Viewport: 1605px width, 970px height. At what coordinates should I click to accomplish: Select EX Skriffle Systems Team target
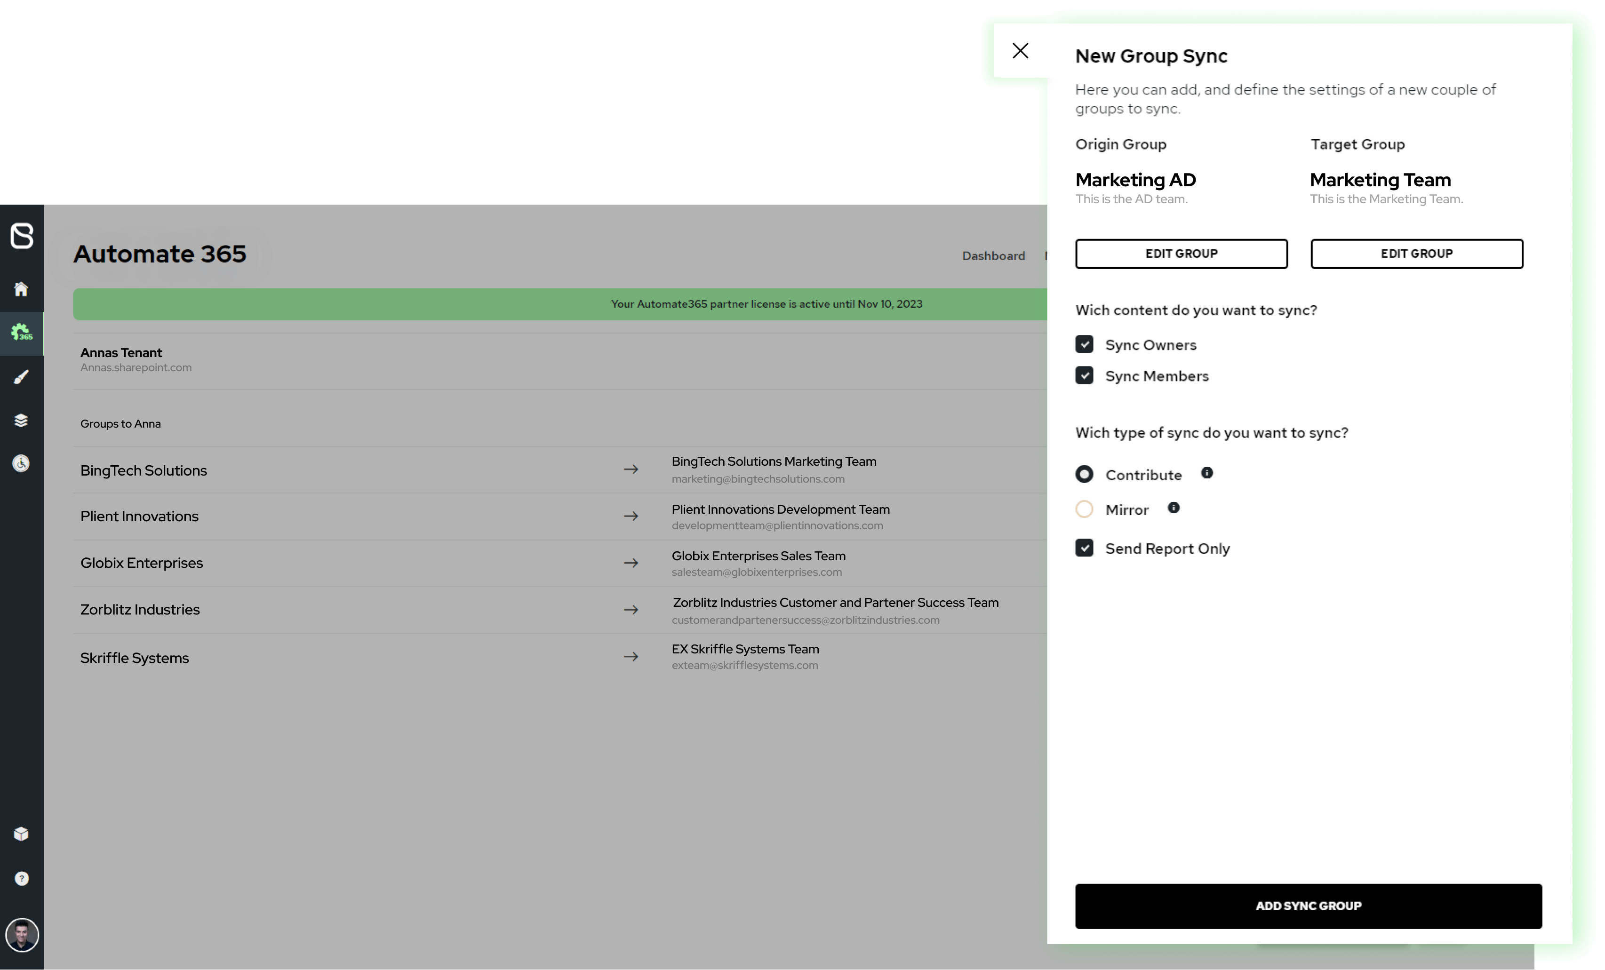(745, 649)
